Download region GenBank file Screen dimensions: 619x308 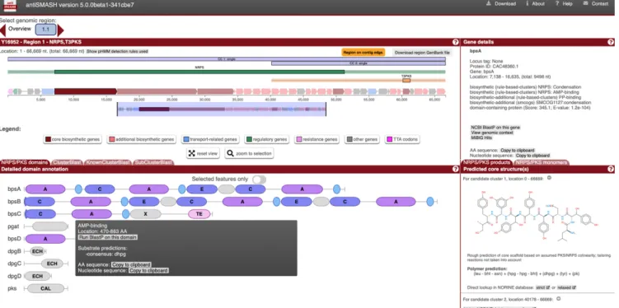coord(422,53)
